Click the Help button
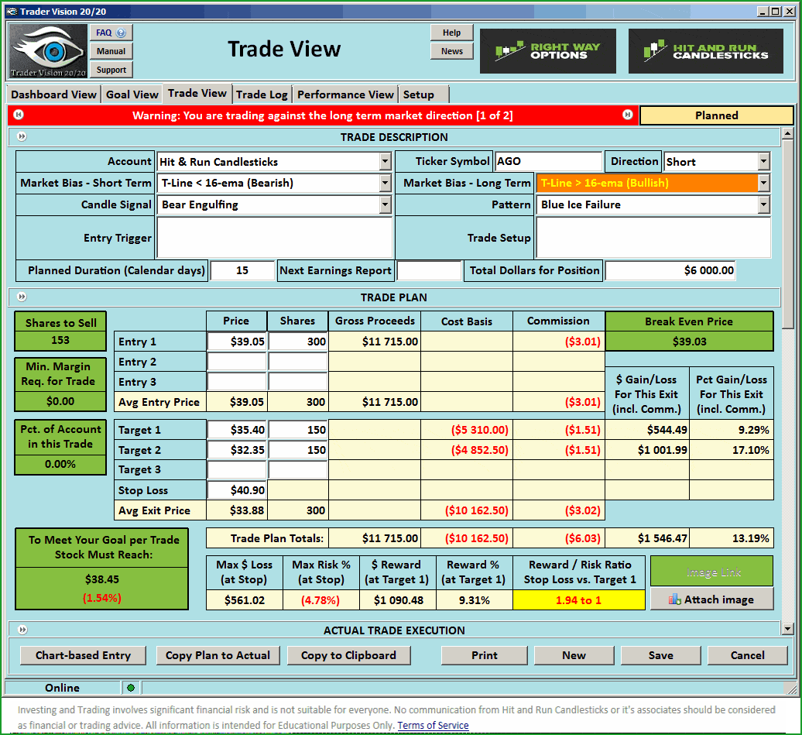This screenshot has width=802, height=735. 451,33
